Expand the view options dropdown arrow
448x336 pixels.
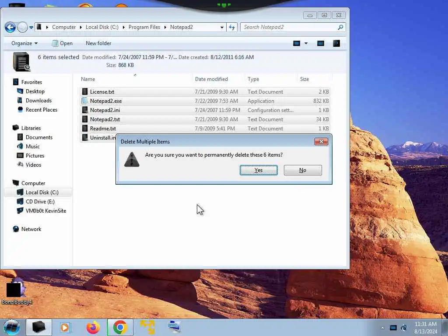pos(306,43)
